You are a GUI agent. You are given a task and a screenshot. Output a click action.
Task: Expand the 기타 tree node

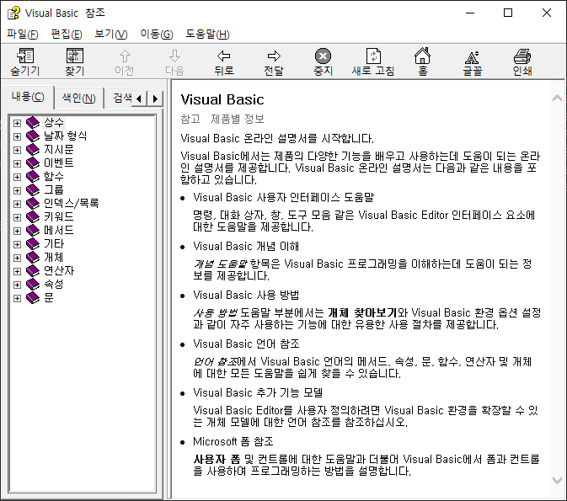[x=17, y=245]
